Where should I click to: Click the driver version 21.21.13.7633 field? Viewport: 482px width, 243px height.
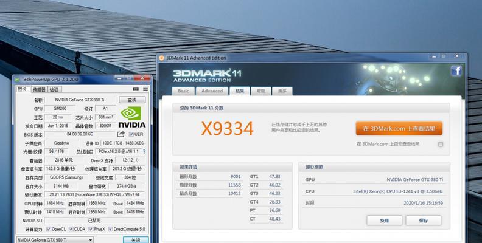[95, 194]
